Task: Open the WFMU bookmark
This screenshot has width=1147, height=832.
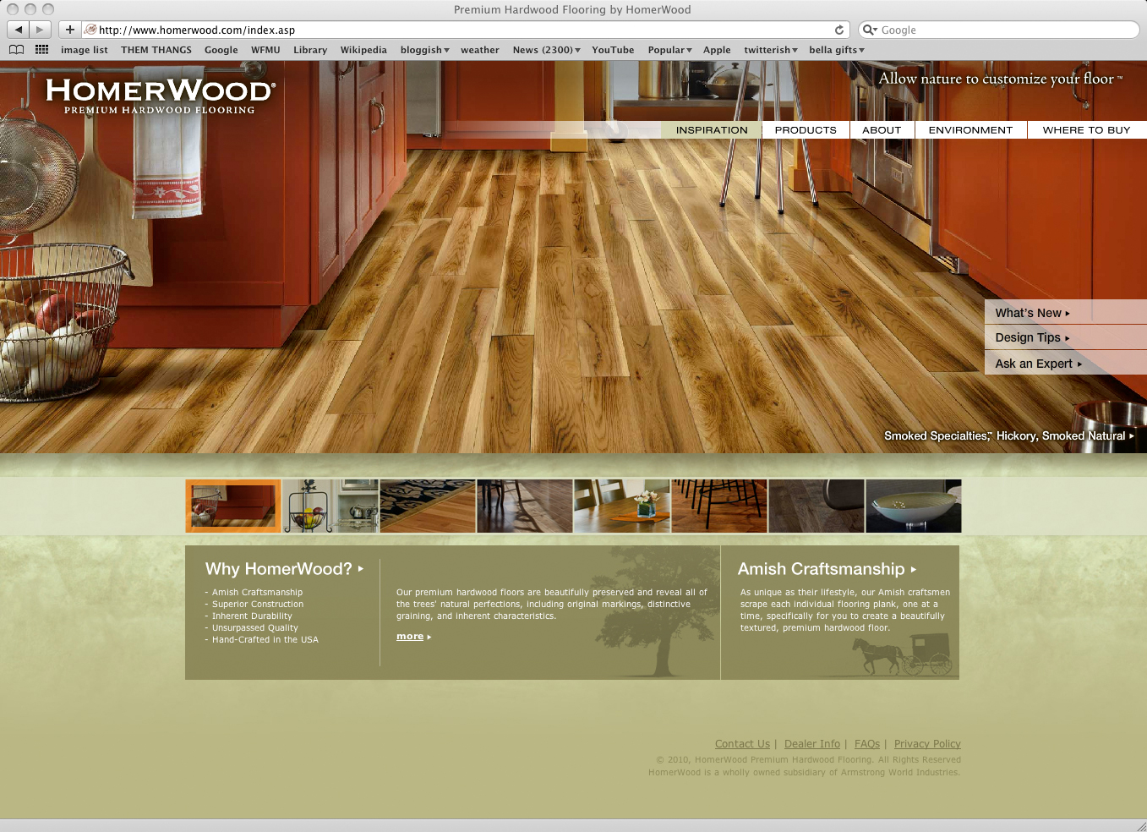Action: pos(265,50)
